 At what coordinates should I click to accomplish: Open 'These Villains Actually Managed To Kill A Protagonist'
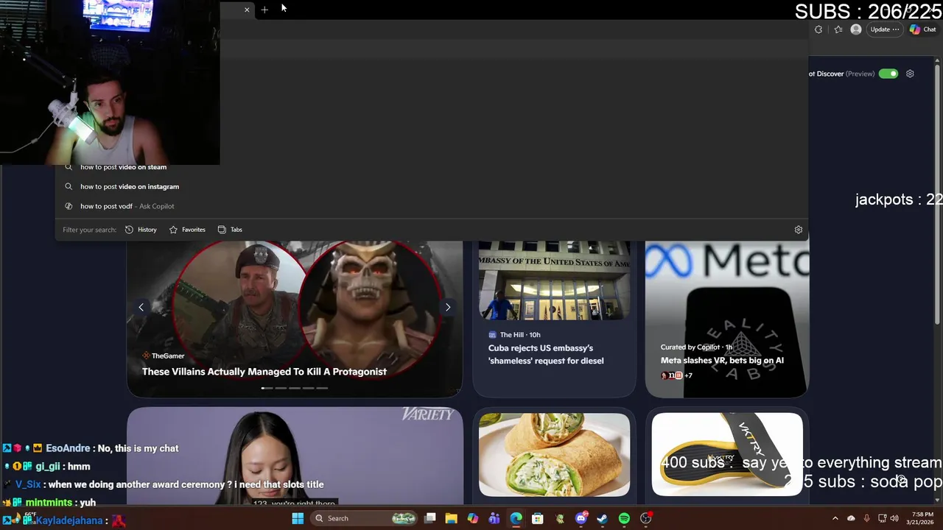(264, 372)
